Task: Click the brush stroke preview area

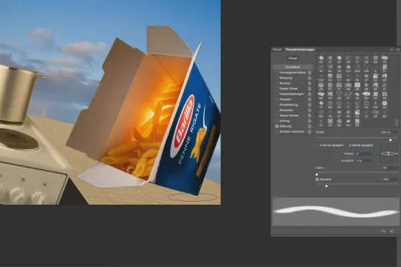Action: [336, 212]
